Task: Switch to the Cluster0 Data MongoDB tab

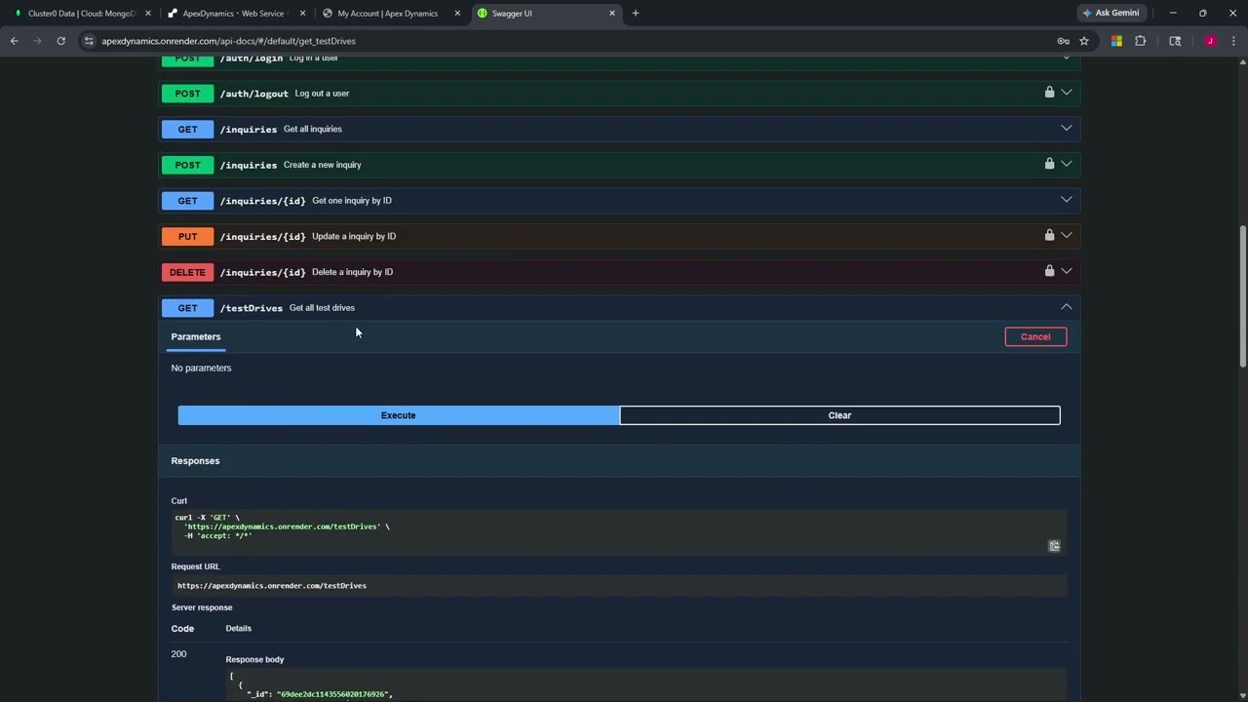Action: click(81, 14)
